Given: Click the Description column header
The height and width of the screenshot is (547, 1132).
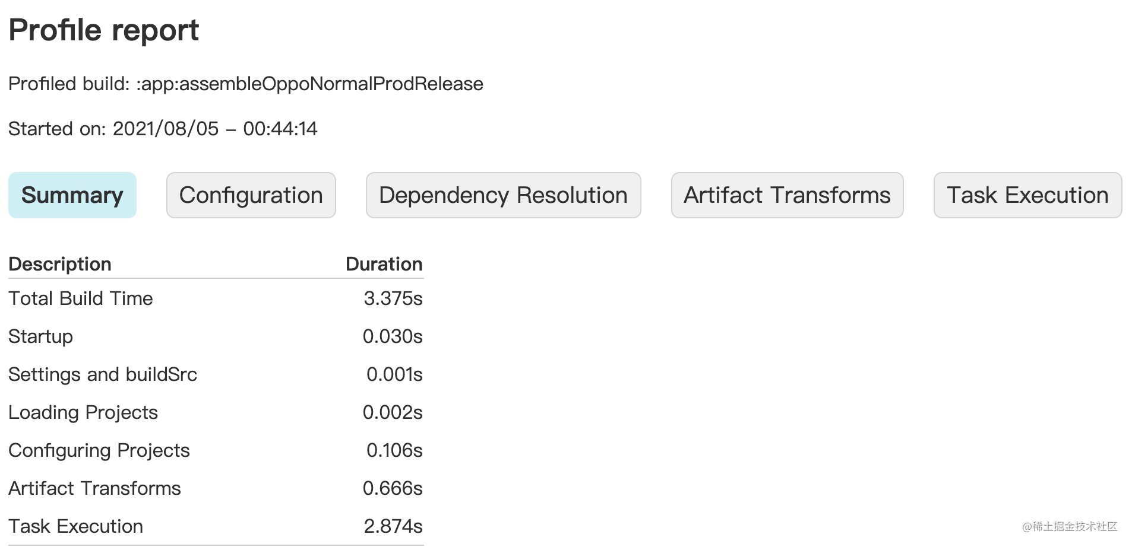Looking at the screenshot, I should tap(60, 264).
